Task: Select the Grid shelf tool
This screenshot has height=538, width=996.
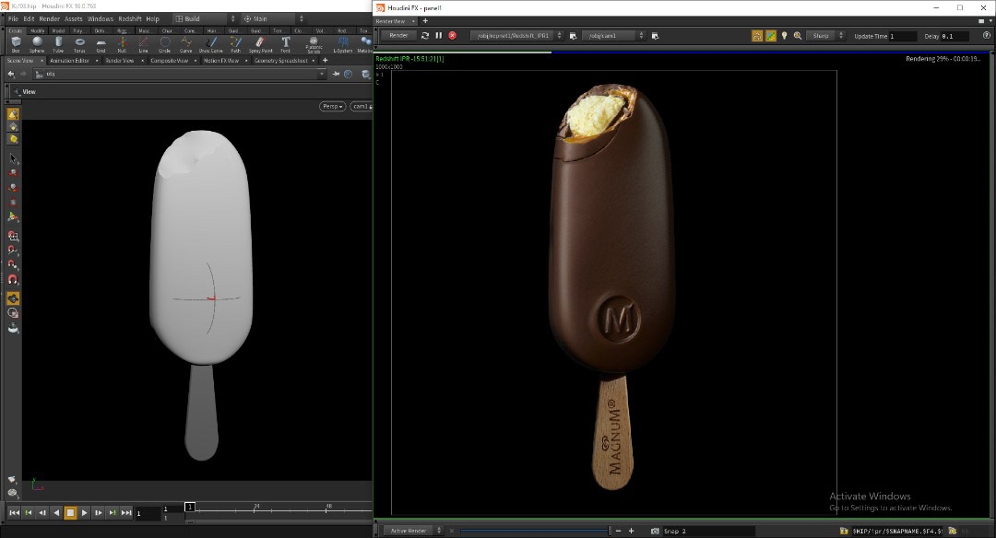Action: click(101, 44)
